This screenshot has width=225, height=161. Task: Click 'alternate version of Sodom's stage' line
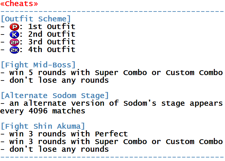[112, 103]
